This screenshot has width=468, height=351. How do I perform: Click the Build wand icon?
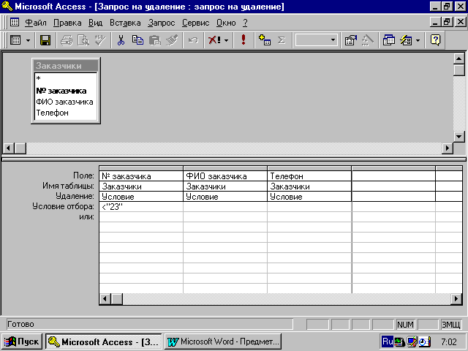(368, 40)
